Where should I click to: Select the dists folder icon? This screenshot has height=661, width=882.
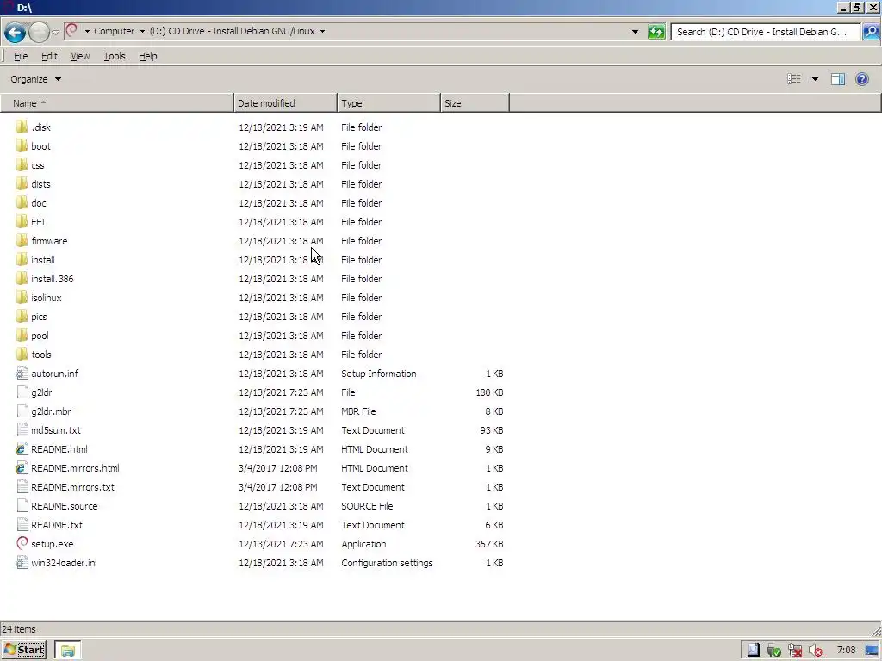[x=22, y=184]
